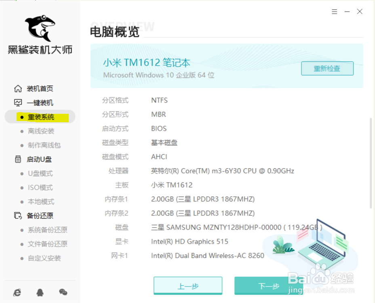Click the SAMSUNG MZNTY128HDHP disk value
The width and height of the screenshot is (375, 303).
pos(237,227)
